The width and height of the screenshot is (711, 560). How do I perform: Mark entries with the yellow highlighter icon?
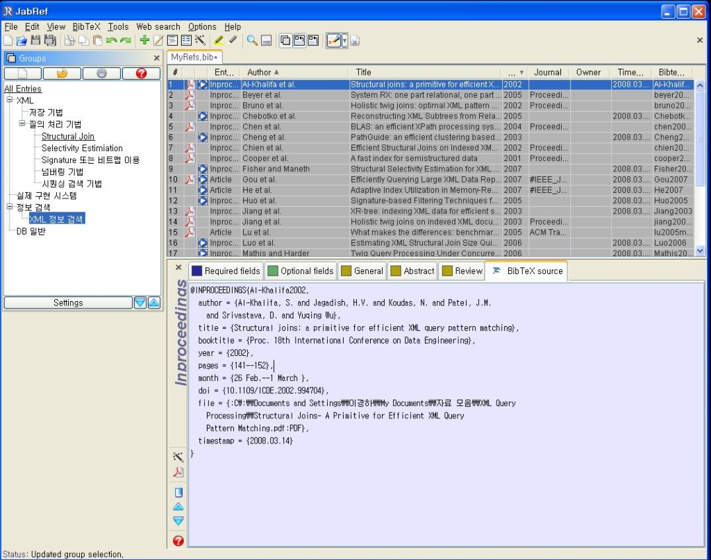219,41
